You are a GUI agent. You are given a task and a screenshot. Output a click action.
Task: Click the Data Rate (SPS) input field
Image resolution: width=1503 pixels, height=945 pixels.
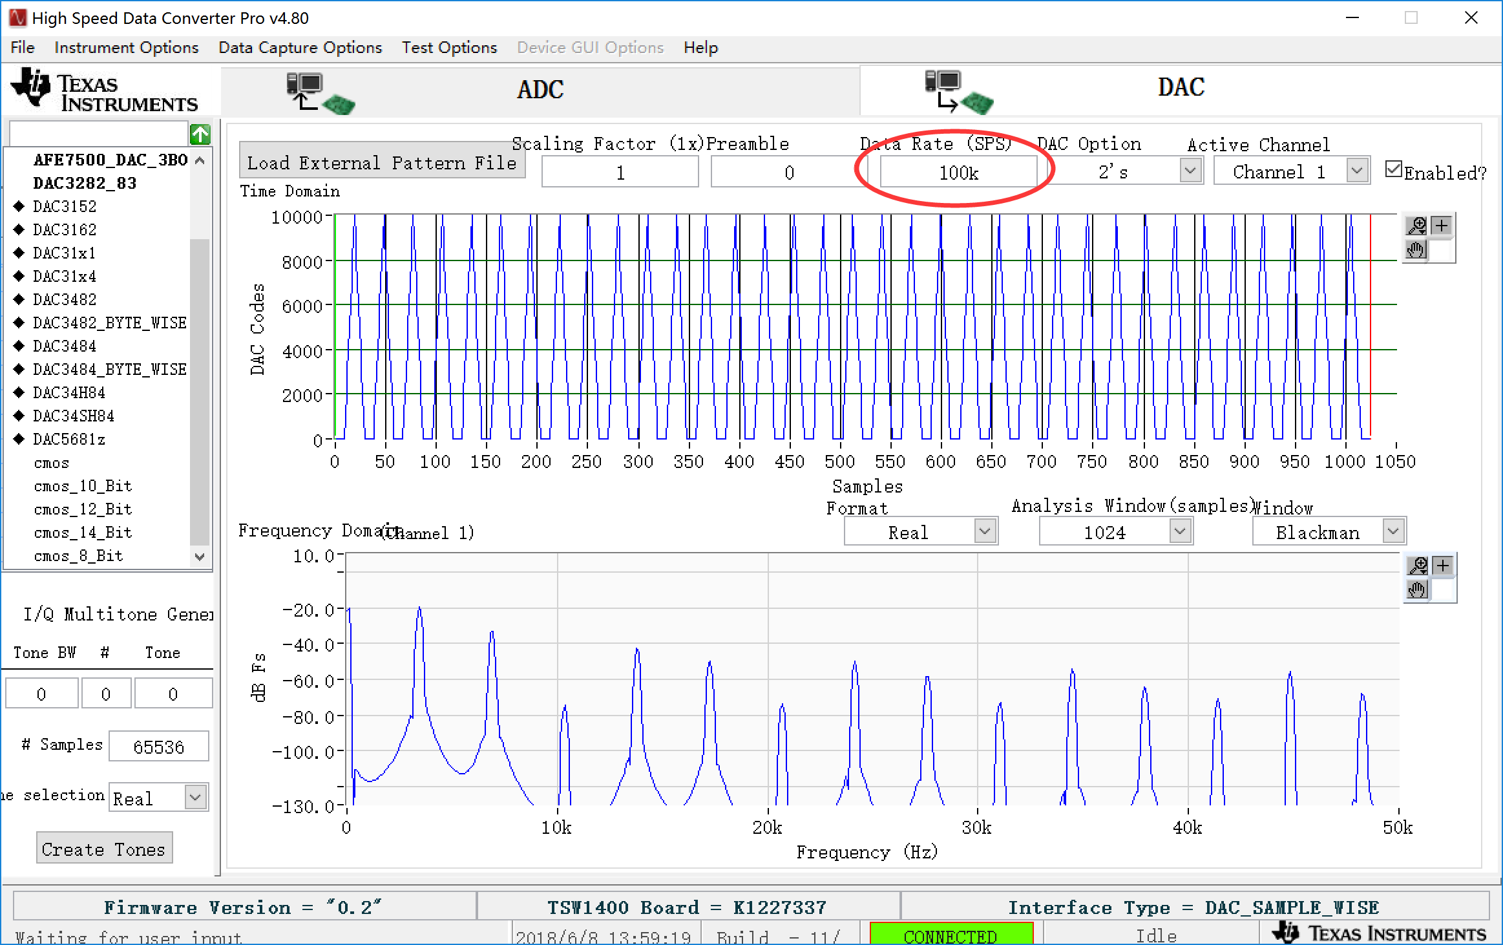click(958, 173)
